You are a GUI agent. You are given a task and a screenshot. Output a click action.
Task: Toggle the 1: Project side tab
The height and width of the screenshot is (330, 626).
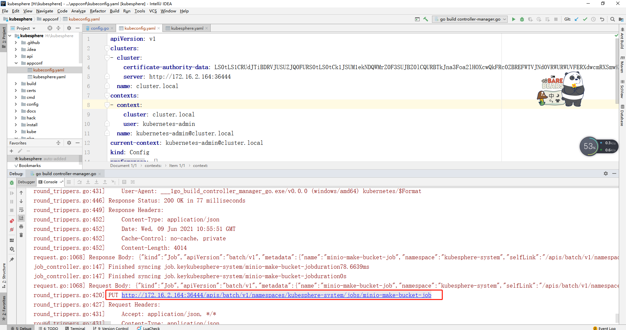click(4, 37)
